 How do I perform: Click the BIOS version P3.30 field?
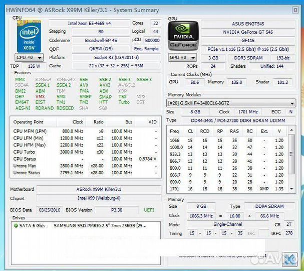(117, 210)
